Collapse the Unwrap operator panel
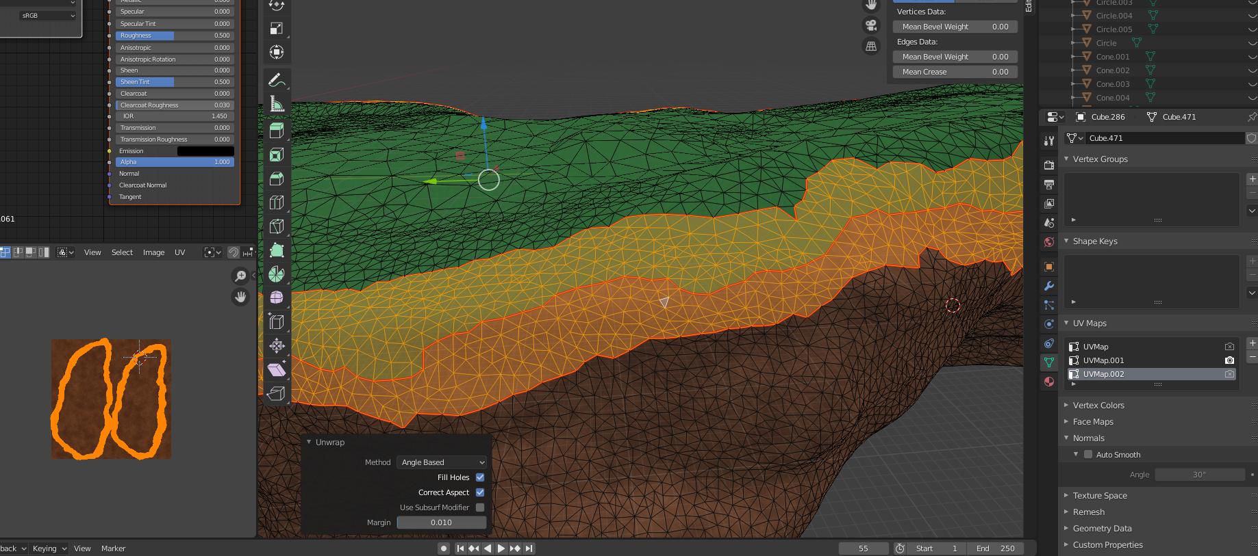Image resolution: width=1258 pixels, height=556 pixels. point(309,442)
